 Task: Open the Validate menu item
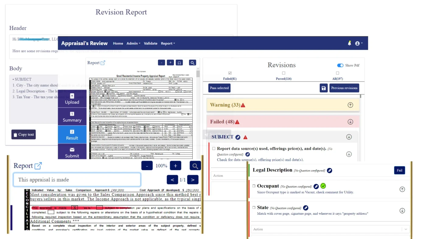pyautogui.click(x=151, y=43)
